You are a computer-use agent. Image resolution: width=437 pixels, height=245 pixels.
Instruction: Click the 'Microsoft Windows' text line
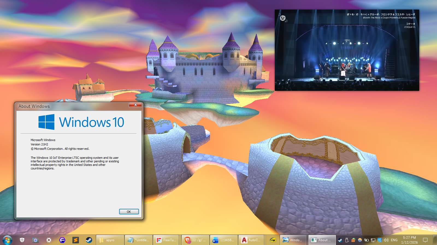[x=43, y=140]
